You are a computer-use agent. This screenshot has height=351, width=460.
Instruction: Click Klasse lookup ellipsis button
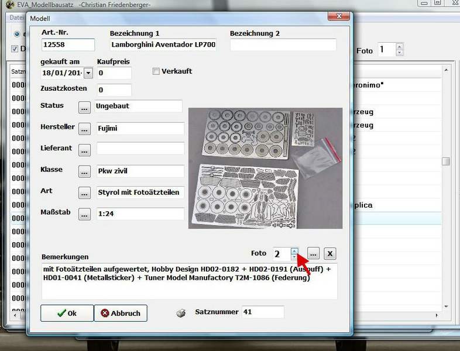click(84, 171)
